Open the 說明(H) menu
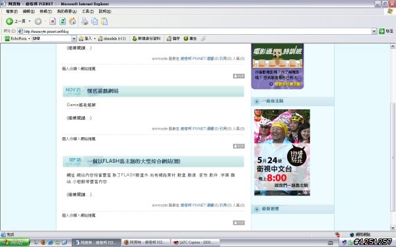This screenshot has height=247, width=396. pos(105,11)
